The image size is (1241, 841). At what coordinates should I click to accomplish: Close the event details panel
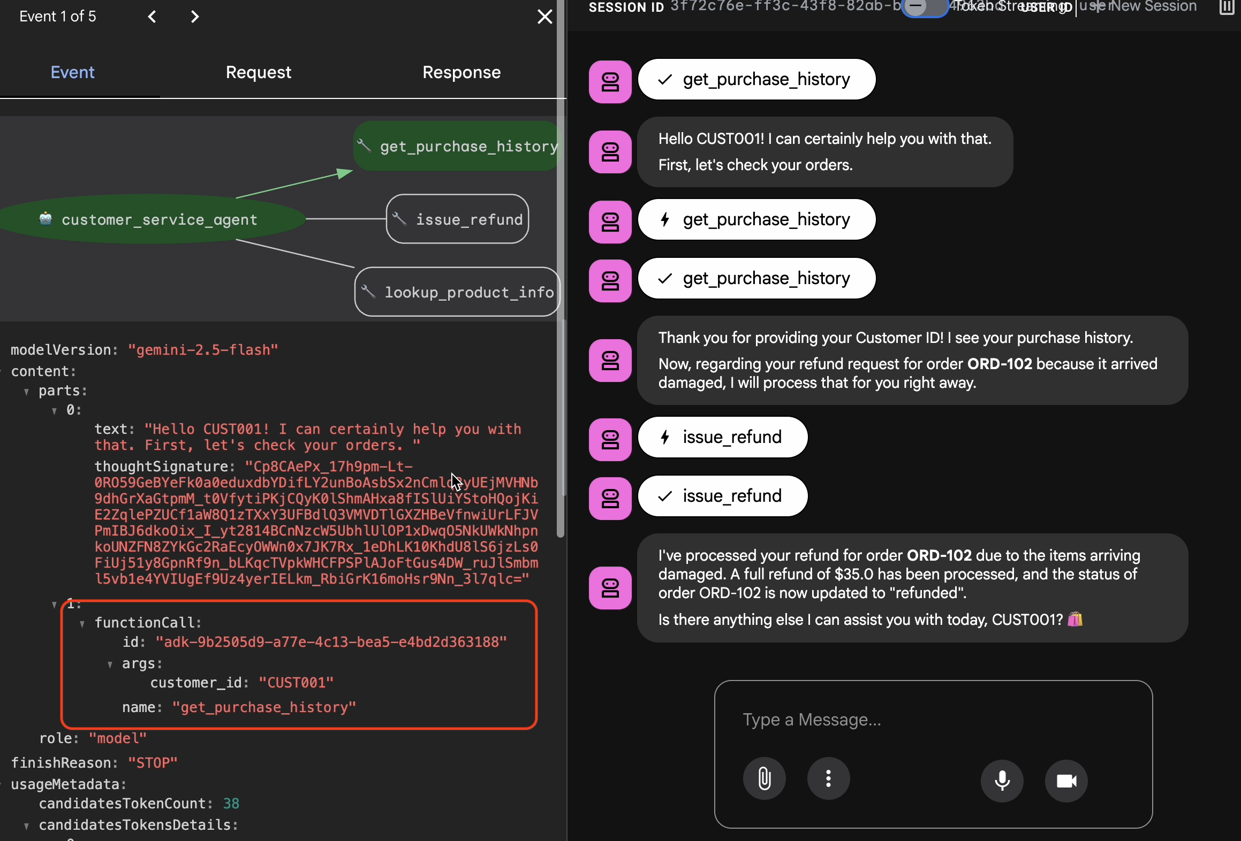click(544, 17)
